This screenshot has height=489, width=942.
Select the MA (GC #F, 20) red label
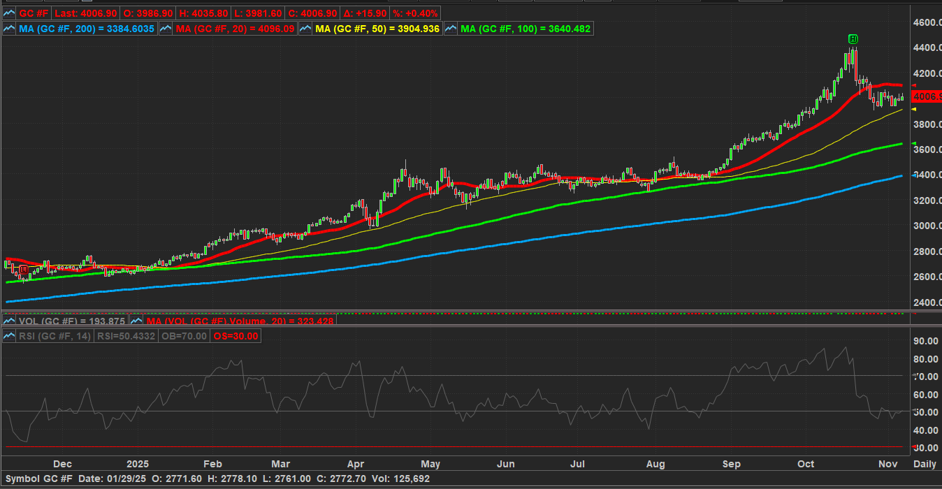(x=235, y=29)
